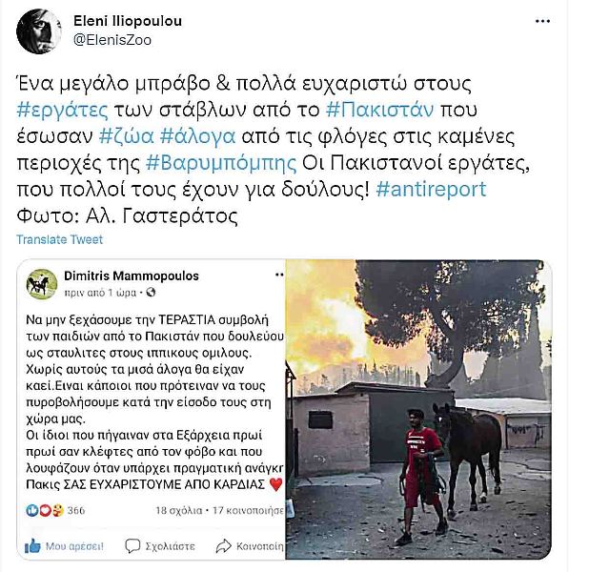The image size is (589, 572).
Task: Click the red Love reaction icon
Action: point(45,510)
